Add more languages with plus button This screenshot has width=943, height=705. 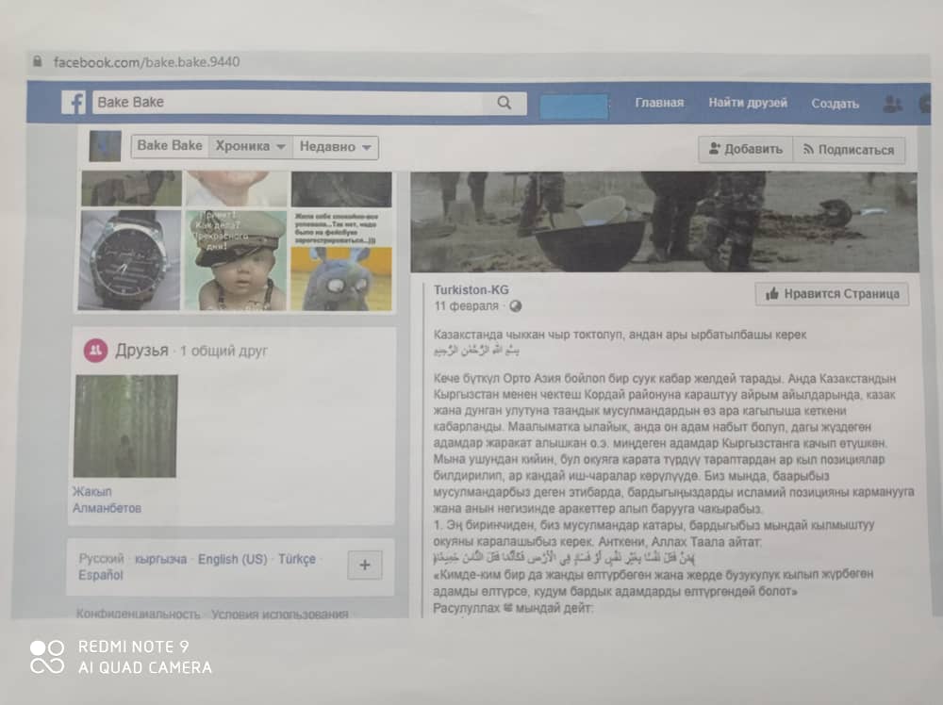click(365, 566)
